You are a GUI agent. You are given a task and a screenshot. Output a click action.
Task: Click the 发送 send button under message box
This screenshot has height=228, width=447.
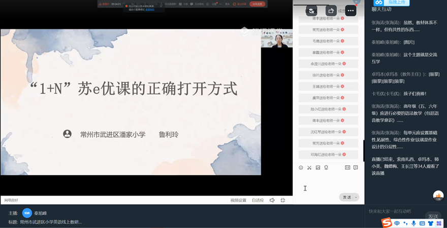[x=346, y=197]
